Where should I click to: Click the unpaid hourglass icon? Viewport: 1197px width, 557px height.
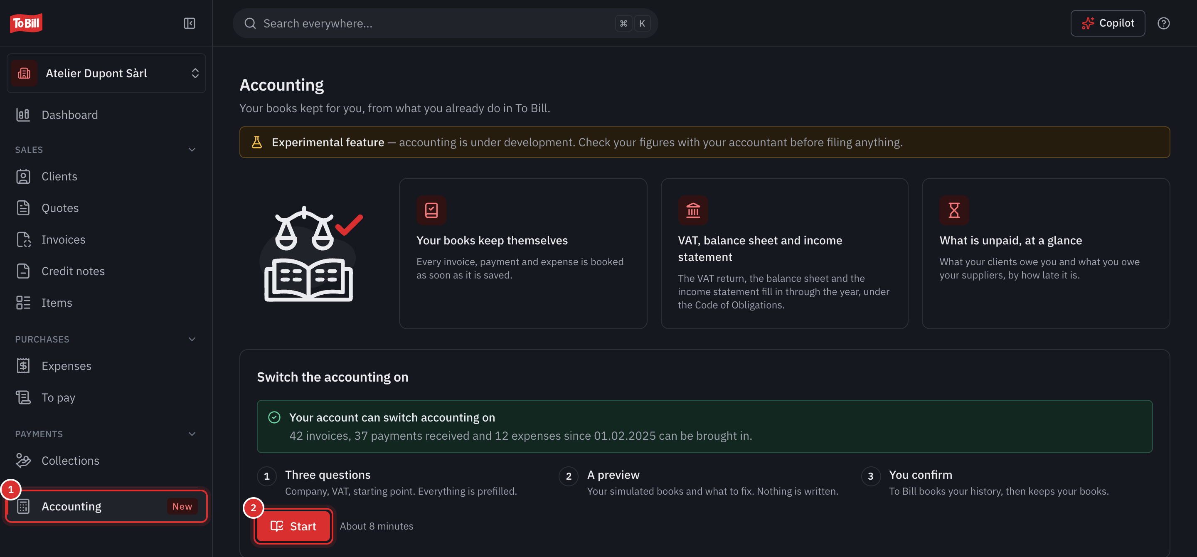pyautogui.click(x=954, y=210)
